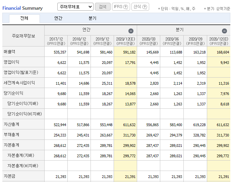This screenshot has width=232, height=182.
Task: Select the 자본총계(비지배) row label
Action: click(23, 166)
